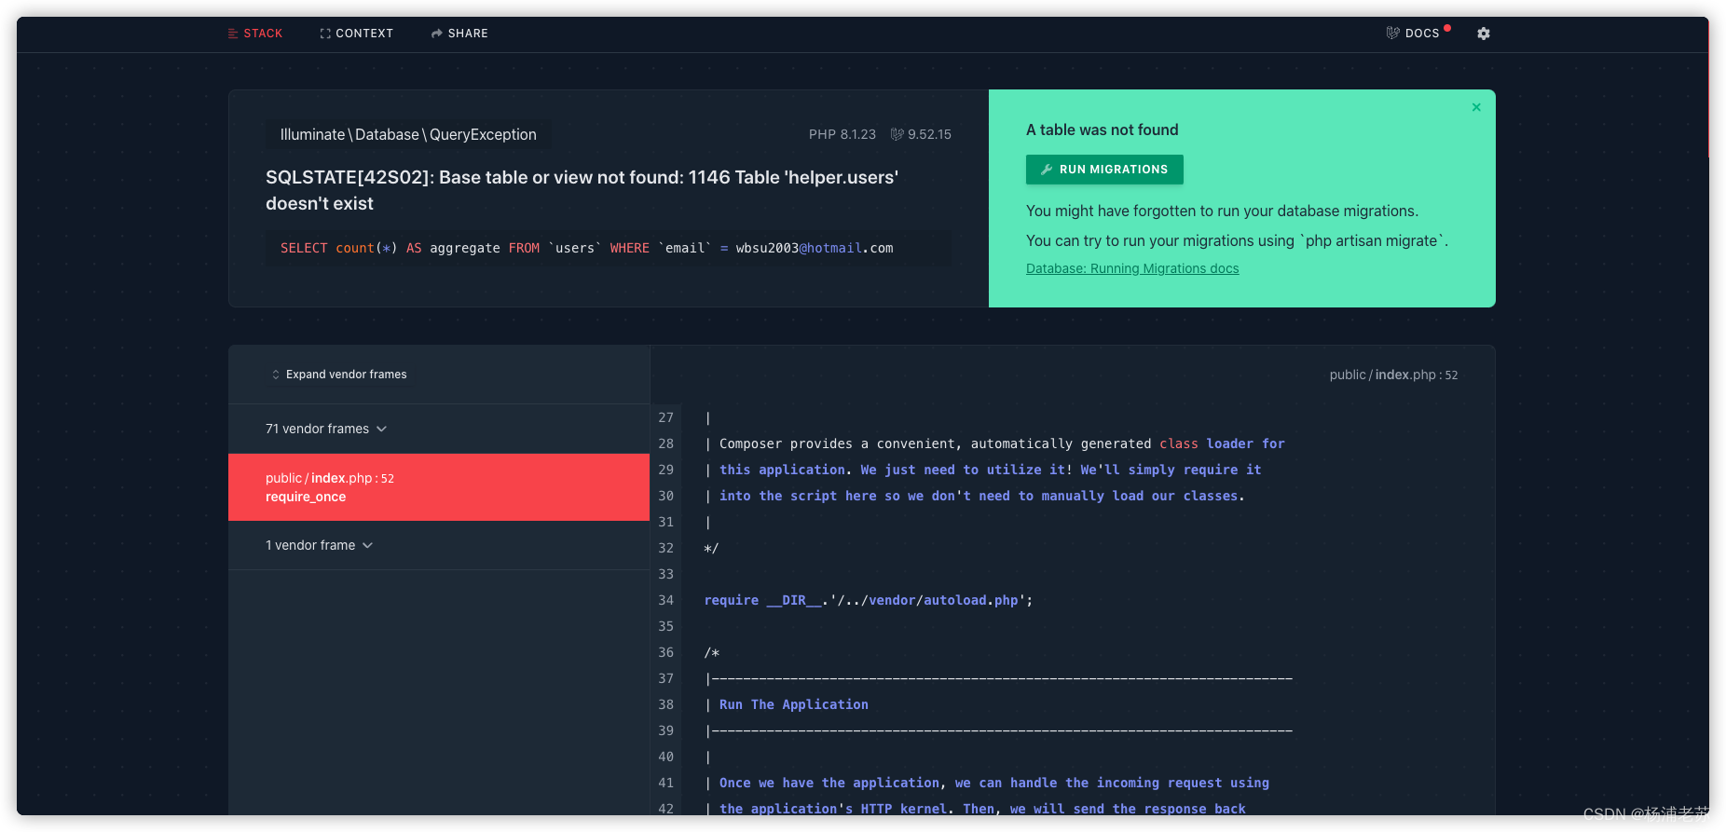Image resolution: width=1726 pixels, height=832 pixels.
Task: Expand the 71 vendor frames group
Action: 439,429
